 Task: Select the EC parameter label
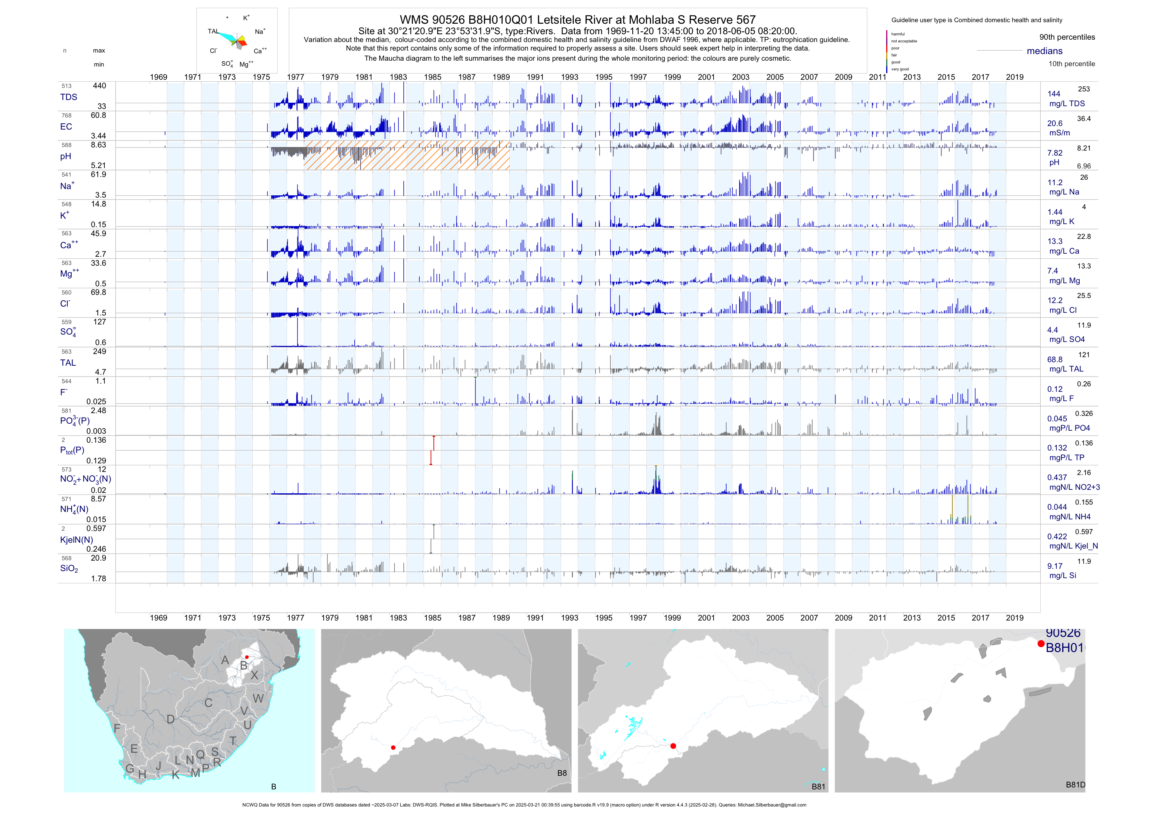point(66,127)
